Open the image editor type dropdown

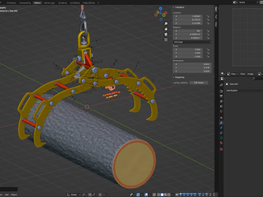click(x=223, y=74)
